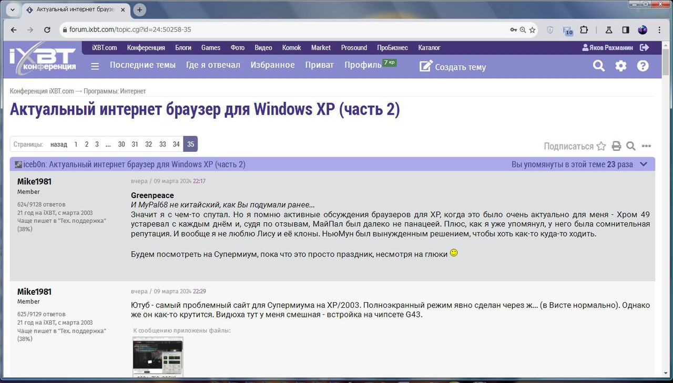This screenshot has height=383, width=673.
Task: Open Профиль link
Action: point(363,65)
